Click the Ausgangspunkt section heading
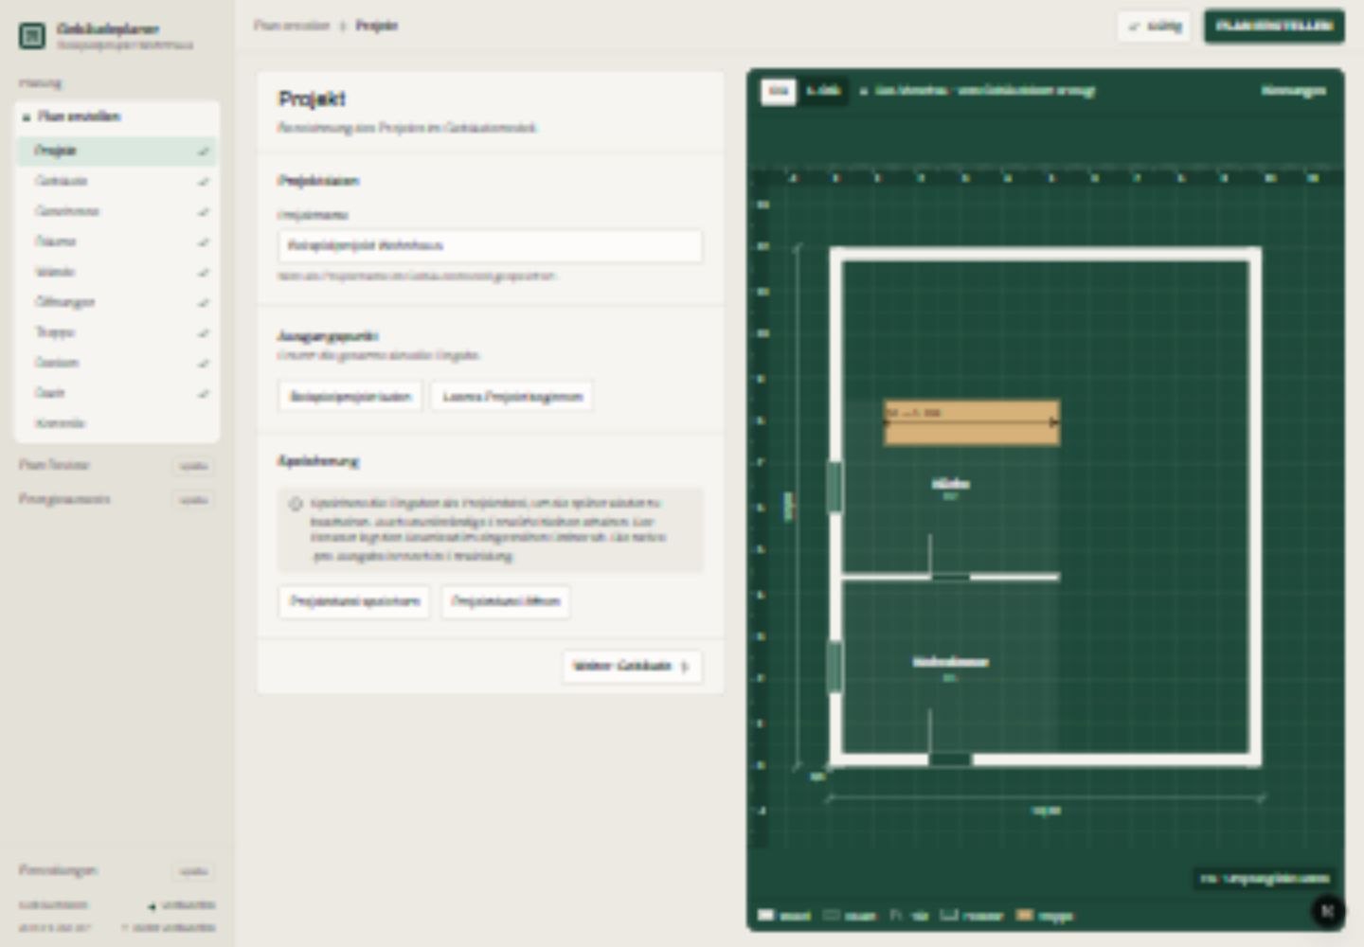 tap(328, 336)
